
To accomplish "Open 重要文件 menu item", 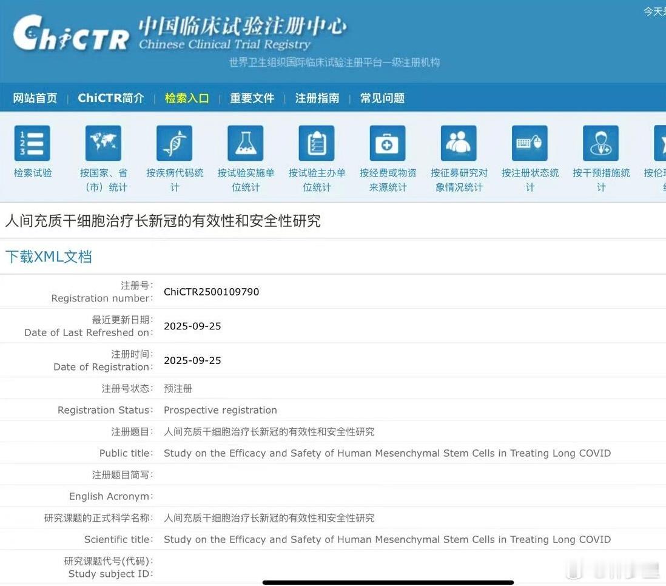I will coord(252,98).
